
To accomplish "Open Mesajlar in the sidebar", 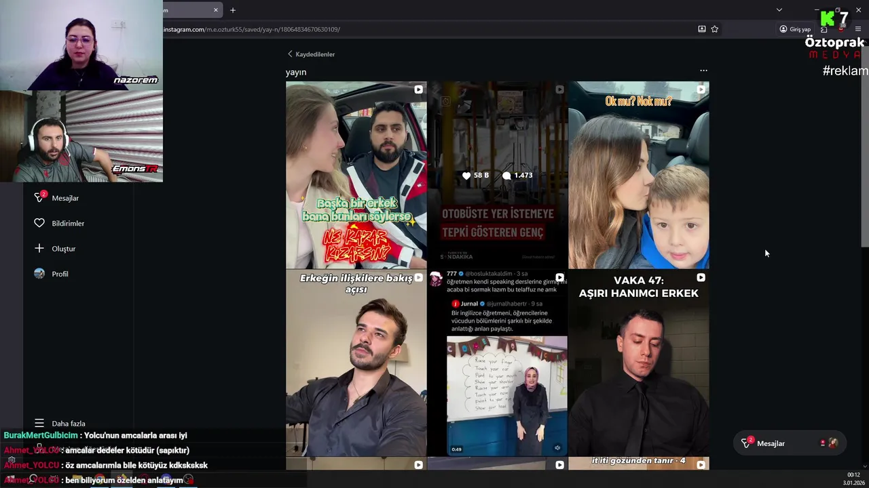I will [x=65, y=198].
